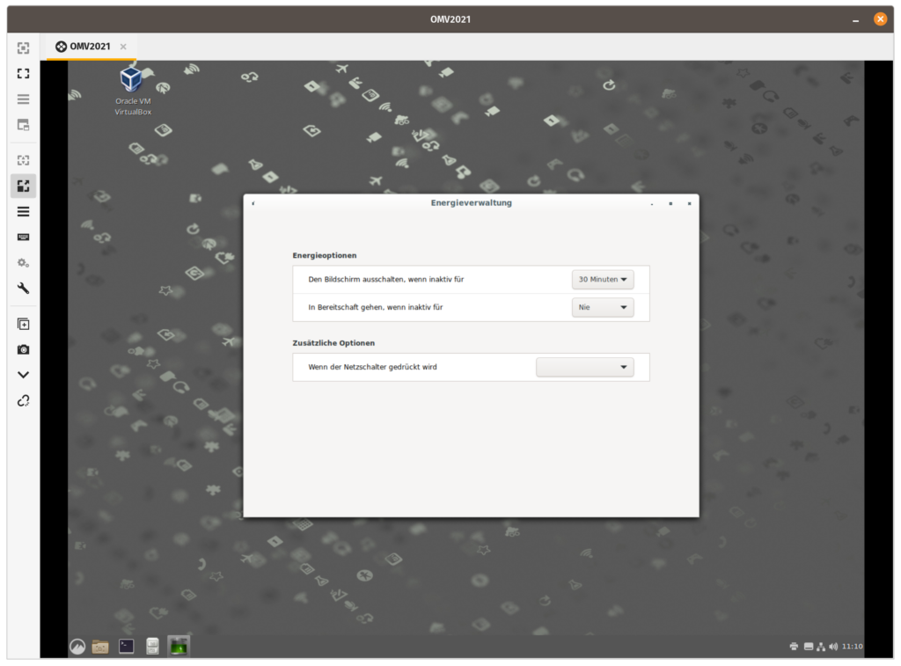Close the OMV2021 tab
Viewport: 901px width, 666px height.
coord(123,47)
